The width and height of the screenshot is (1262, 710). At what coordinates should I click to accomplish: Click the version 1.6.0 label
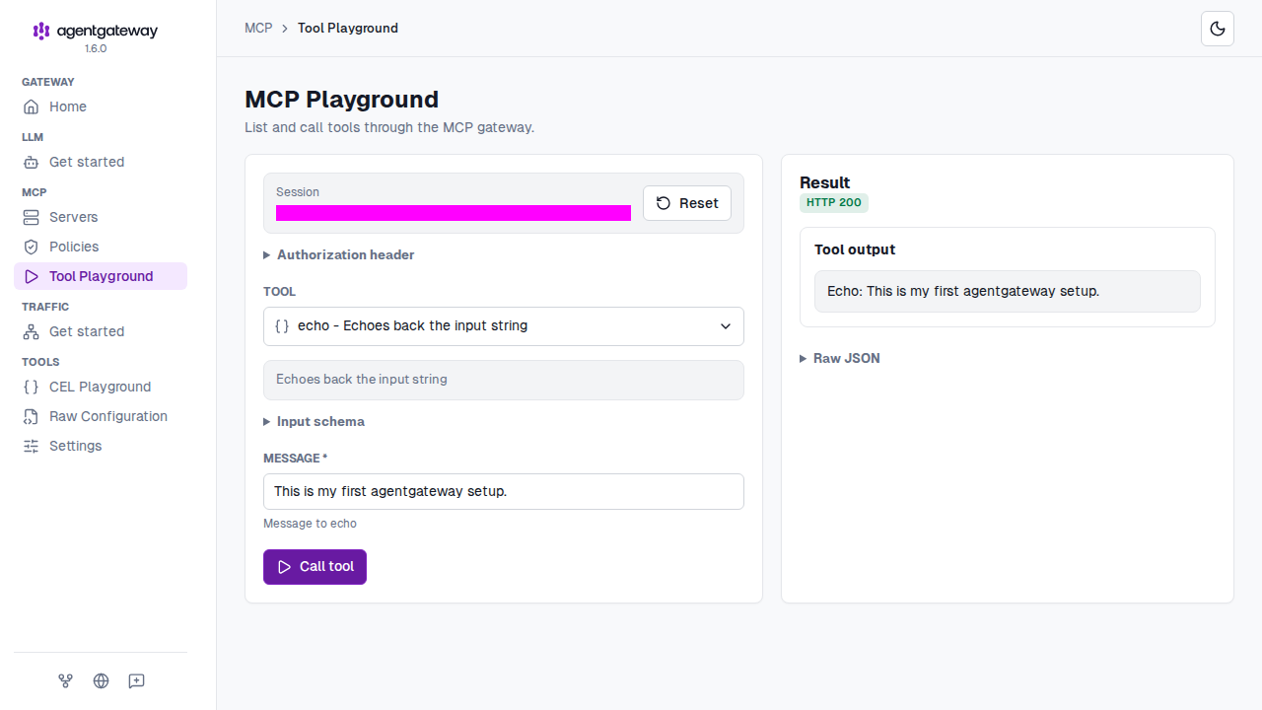pos(96,48)
